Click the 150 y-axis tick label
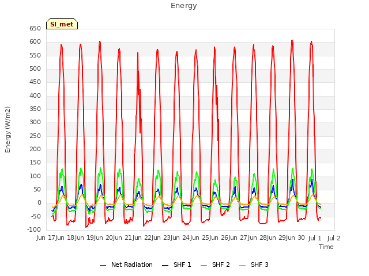Screen dimensions: 369x276 tap(35, 163)
